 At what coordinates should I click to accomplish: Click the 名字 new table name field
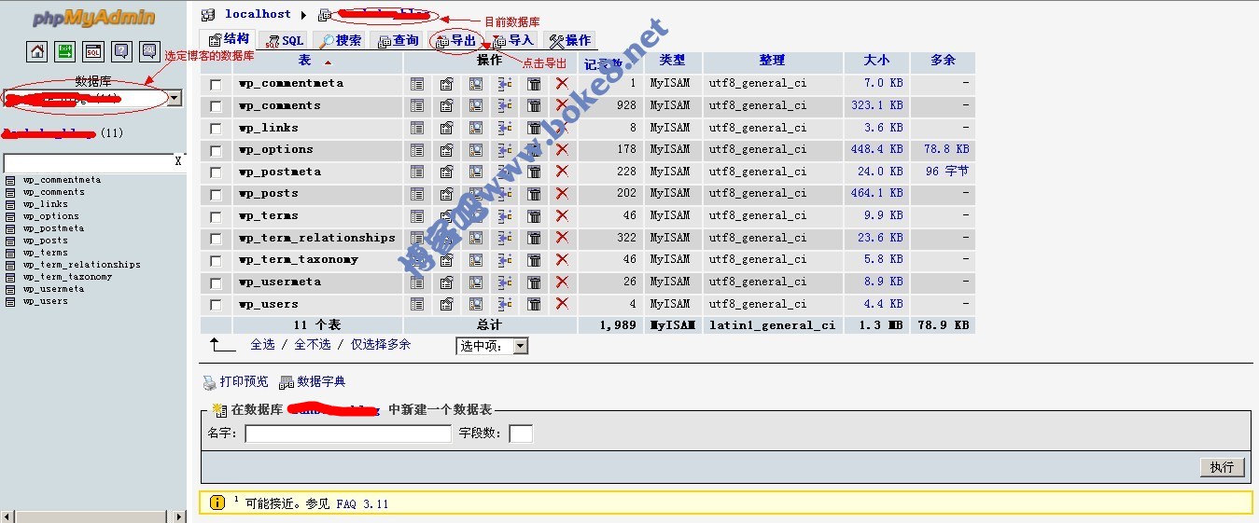point(347,434)
